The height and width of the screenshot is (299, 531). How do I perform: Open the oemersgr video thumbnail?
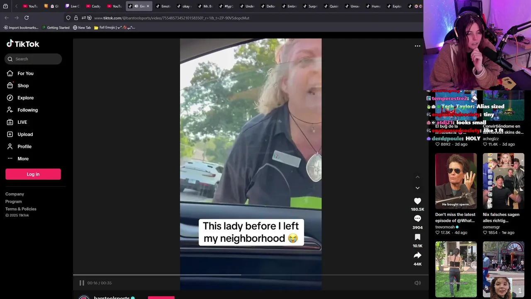504,181
